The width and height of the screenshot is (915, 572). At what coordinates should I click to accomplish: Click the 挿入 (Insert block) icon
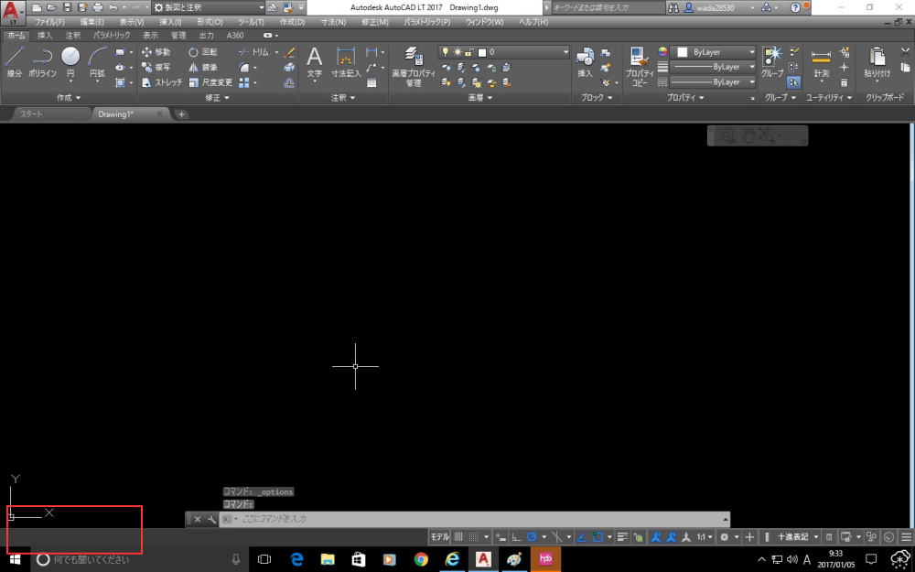click(x=585, y=62)
